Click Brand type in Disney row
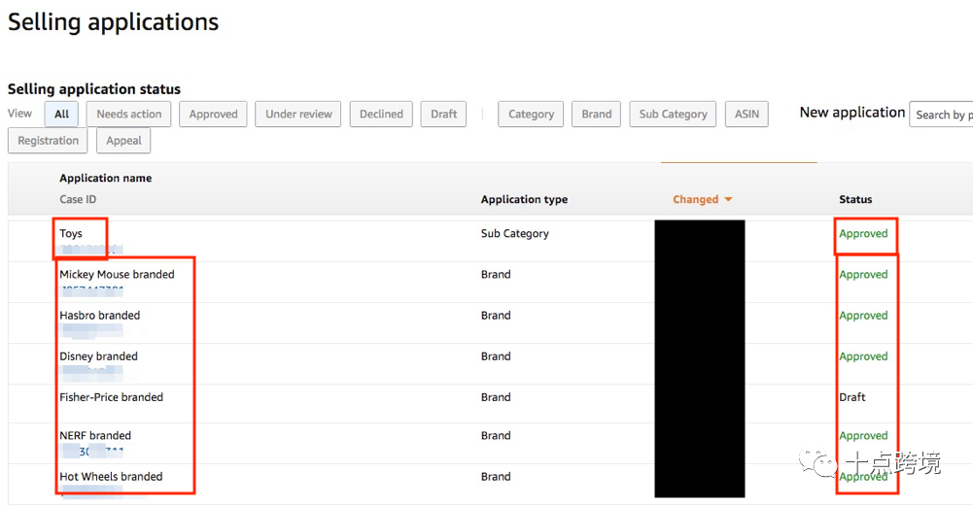 [x=496, y=355]
